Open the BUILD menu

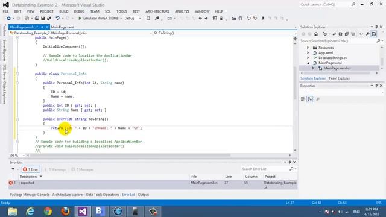(64, 11)
